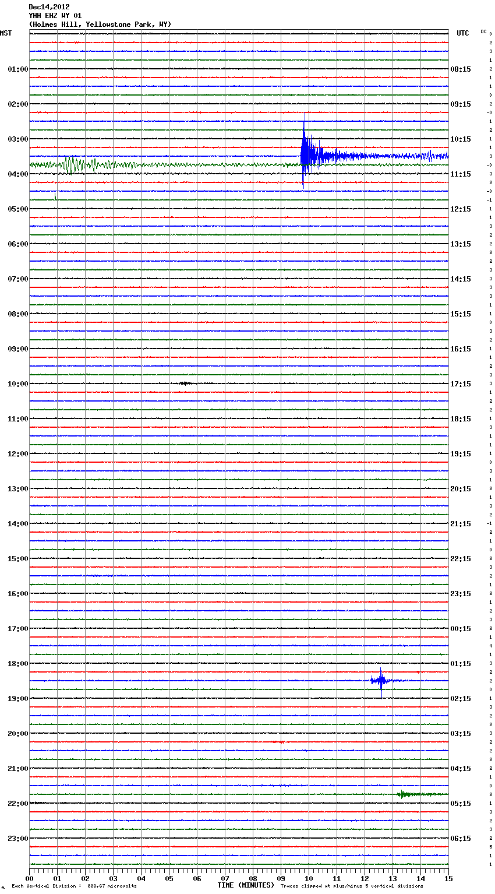Image resolution: width=495 pixels, height=894 pixels.
Task: Select the station code YHH EHZ WY 01
Action: [55, 16]
